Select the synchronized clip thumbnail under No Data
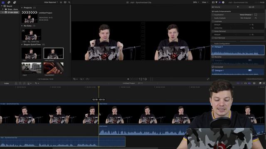Image resolution: width=266 pixels, height=149 pixels. point(32,35)
